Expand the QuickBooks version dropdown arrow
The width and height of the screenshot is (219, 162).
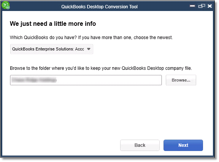89,49
